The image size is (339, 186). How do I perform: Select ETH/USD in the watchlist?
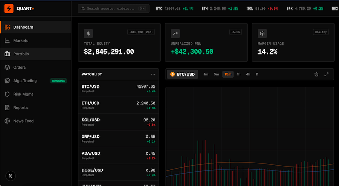[118, 105]
